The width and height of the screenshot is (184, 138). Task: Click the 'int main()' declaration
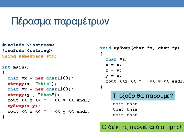click(15, 67)
